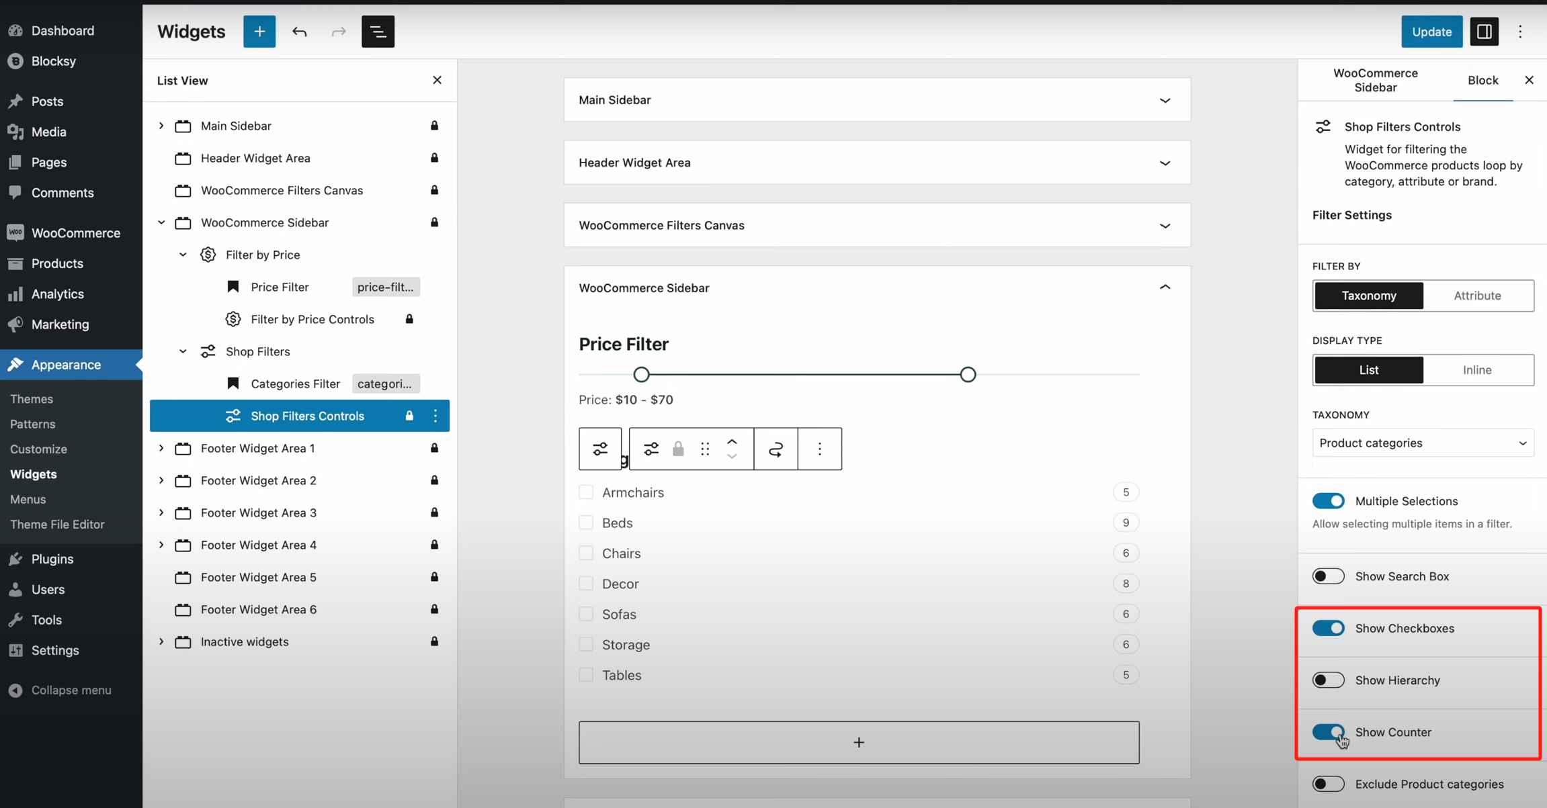
Task: Move block up with the arrow
Action: [732, 442]
